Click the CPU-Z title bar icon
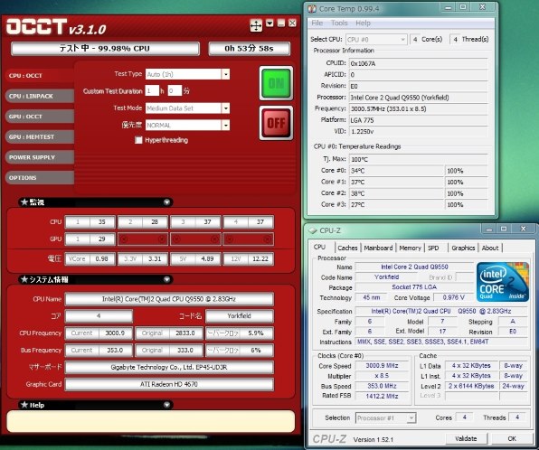This screenshot has width=539, height=450. click(313, 230)
